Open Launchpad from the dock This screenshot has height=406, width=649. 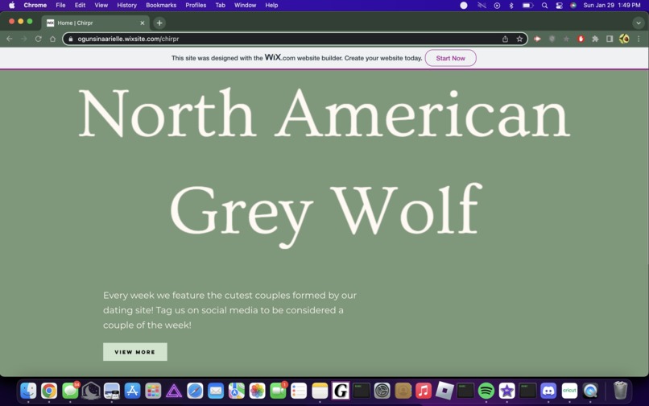pyautogui.click(x=153, y=390)
